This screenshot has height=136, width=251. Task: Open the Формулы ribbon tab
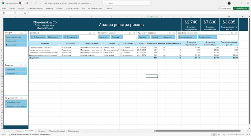pyautogui.click(x=50, y=8)
